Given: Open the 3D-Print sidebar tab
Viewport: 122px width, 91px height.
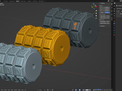Looking at the screenshot, I should tap(112, 18).
